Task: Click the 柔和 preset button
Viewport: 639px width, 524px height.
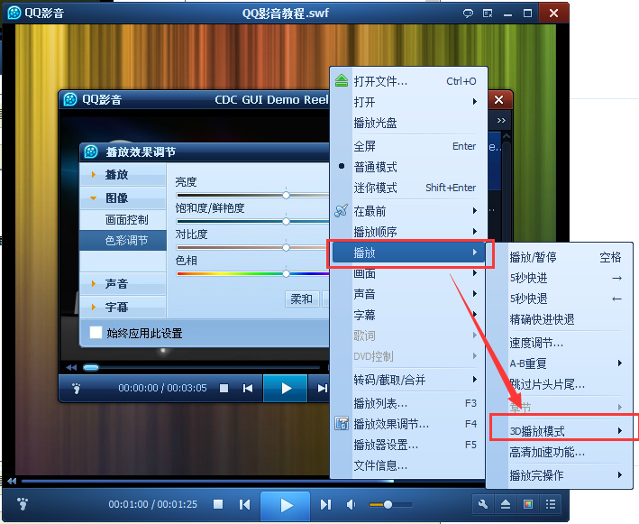Action: (302, 299)
